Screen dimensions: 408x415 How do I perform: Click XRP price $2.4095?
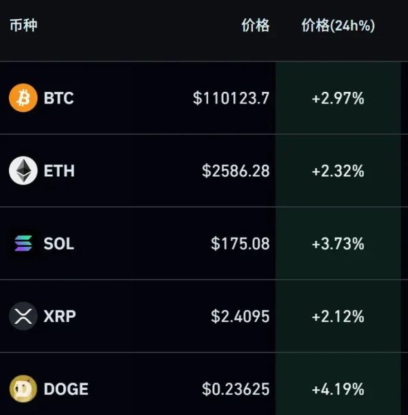(x=240, y=316)
